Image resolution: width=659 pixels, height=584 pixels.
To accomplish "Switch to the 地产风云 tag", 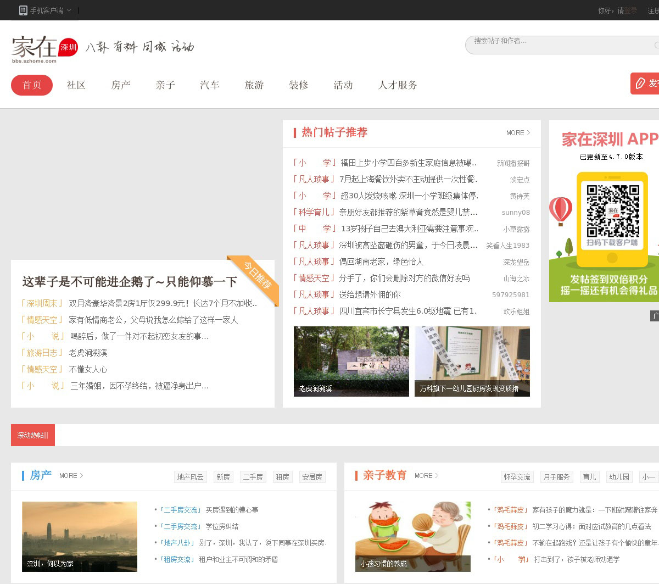I will (190, 477).
